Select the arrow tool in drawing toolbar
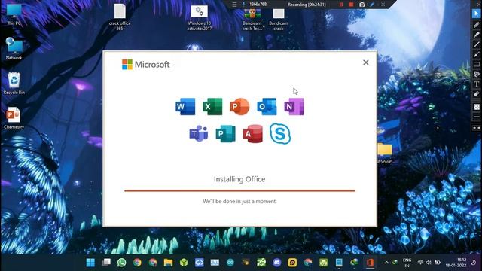 [x=477, y=54]
